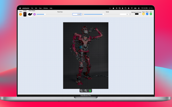The image size is (172, 107).
Task: Click the pixelated robot image on canvas
Action: click(86, 55)
